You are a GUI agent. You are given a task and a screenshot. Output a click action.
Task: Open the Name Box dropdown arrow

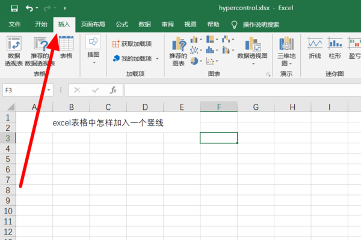(49, 90)
